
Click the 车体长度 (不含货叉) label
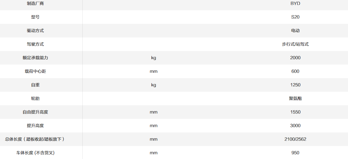tap(35, 153)
